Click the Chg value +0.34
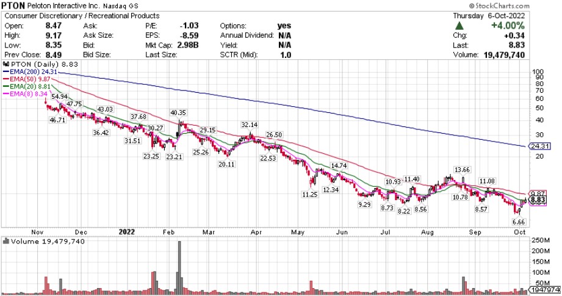Screen dimensions: 562x296 [514, 35]
